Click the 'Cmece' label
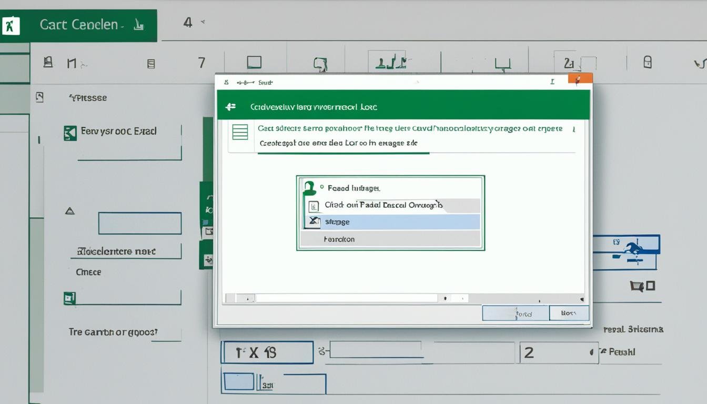 tap(88, 272)
